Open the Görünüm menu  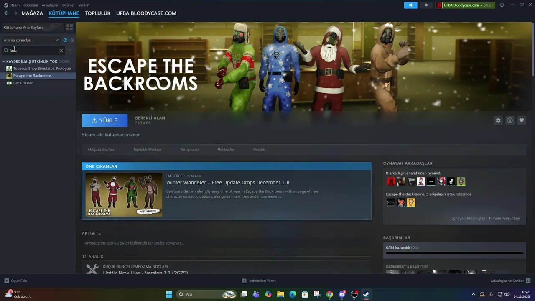[x=31, y=5]
